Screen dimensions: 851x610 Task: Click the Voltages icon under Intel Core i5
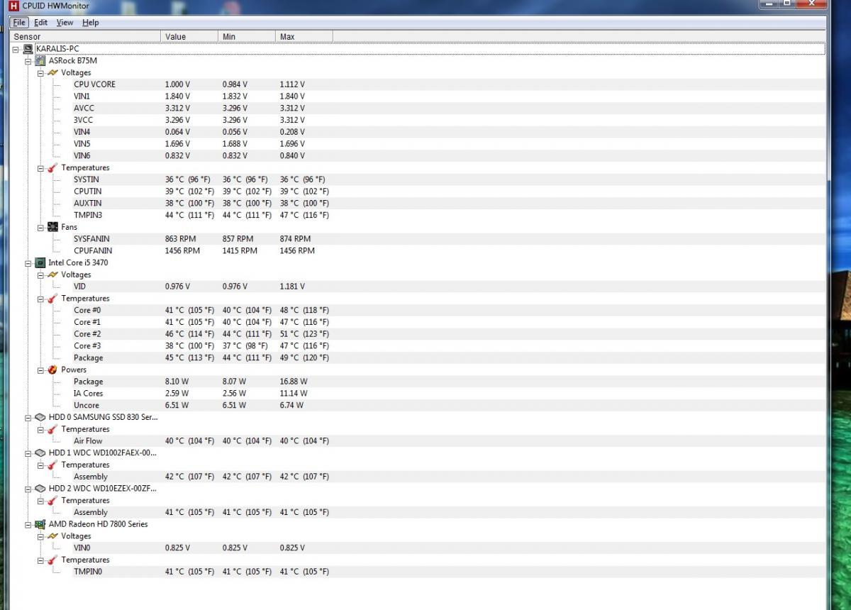[x=52, y=274]
